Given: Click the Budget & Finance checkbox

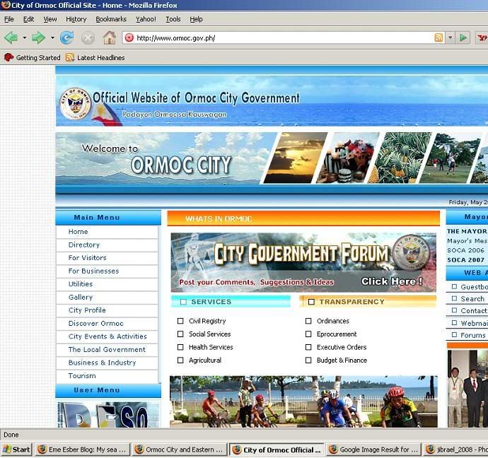Looking at the screenshot, I should pos(308,360).
